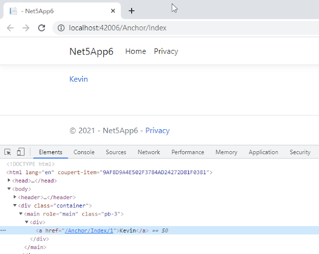Collapse the body element node
This screenshot has height=254, width=319.
9,189
